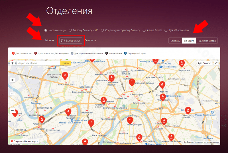Select branch marker near Фили
The width and height of the screenshot is (228, 153).
15,113
